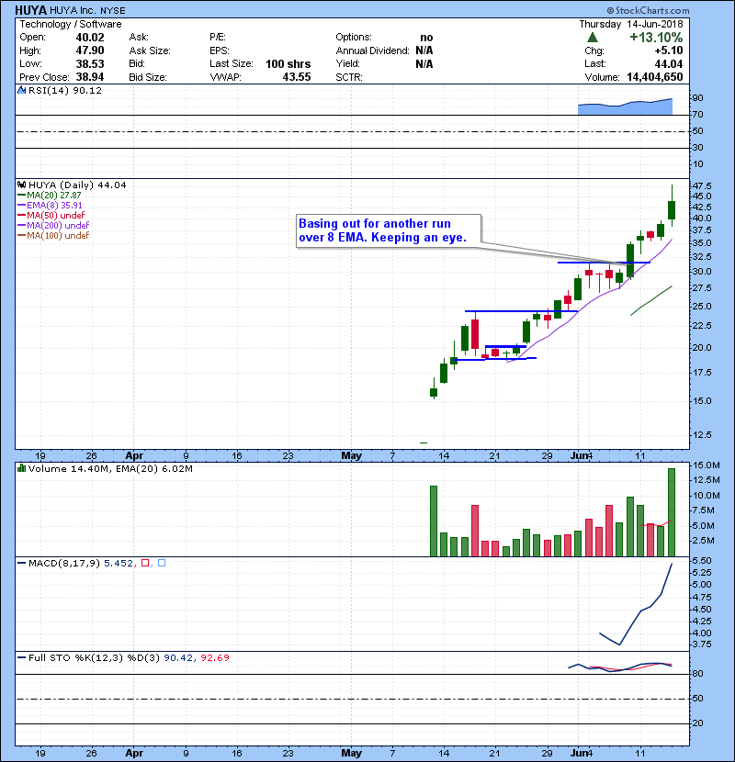
Task: Click the Annual Dividend label
Action: click(372, 50)
